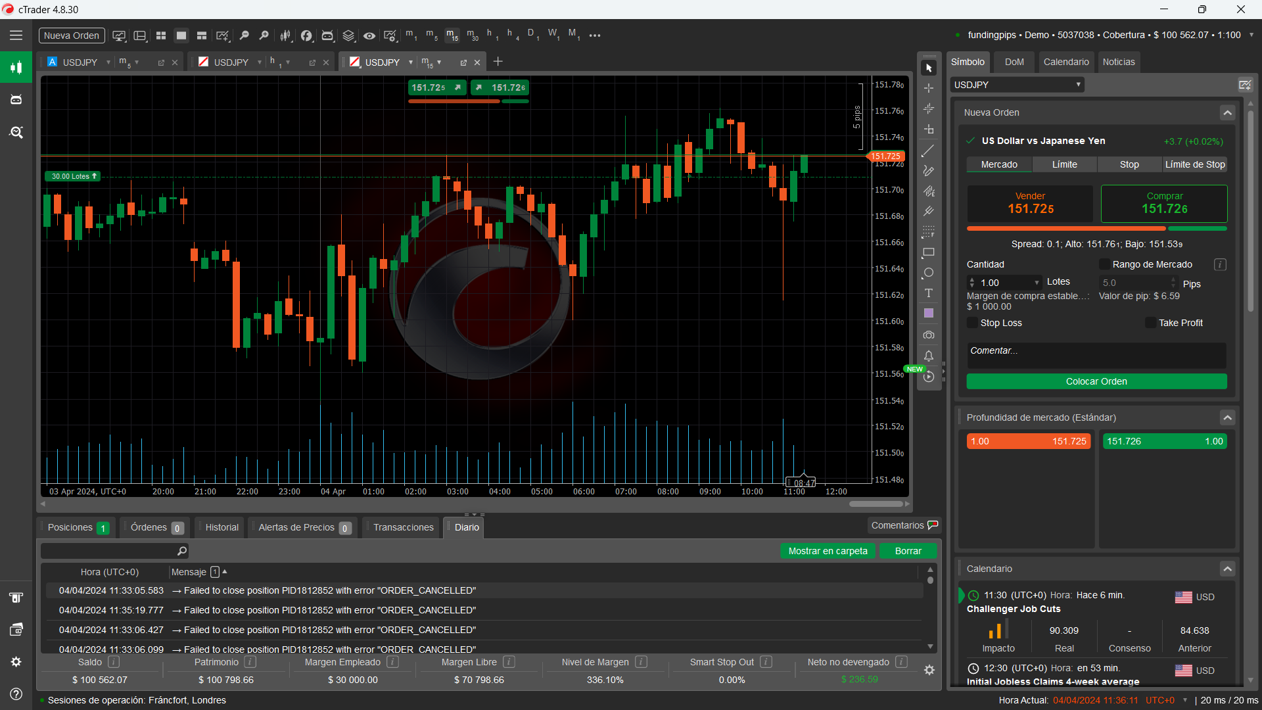Focus the journal search field
Image resolution: width=1262 pixels, height=710 pixels.
[x=114, y=551]
